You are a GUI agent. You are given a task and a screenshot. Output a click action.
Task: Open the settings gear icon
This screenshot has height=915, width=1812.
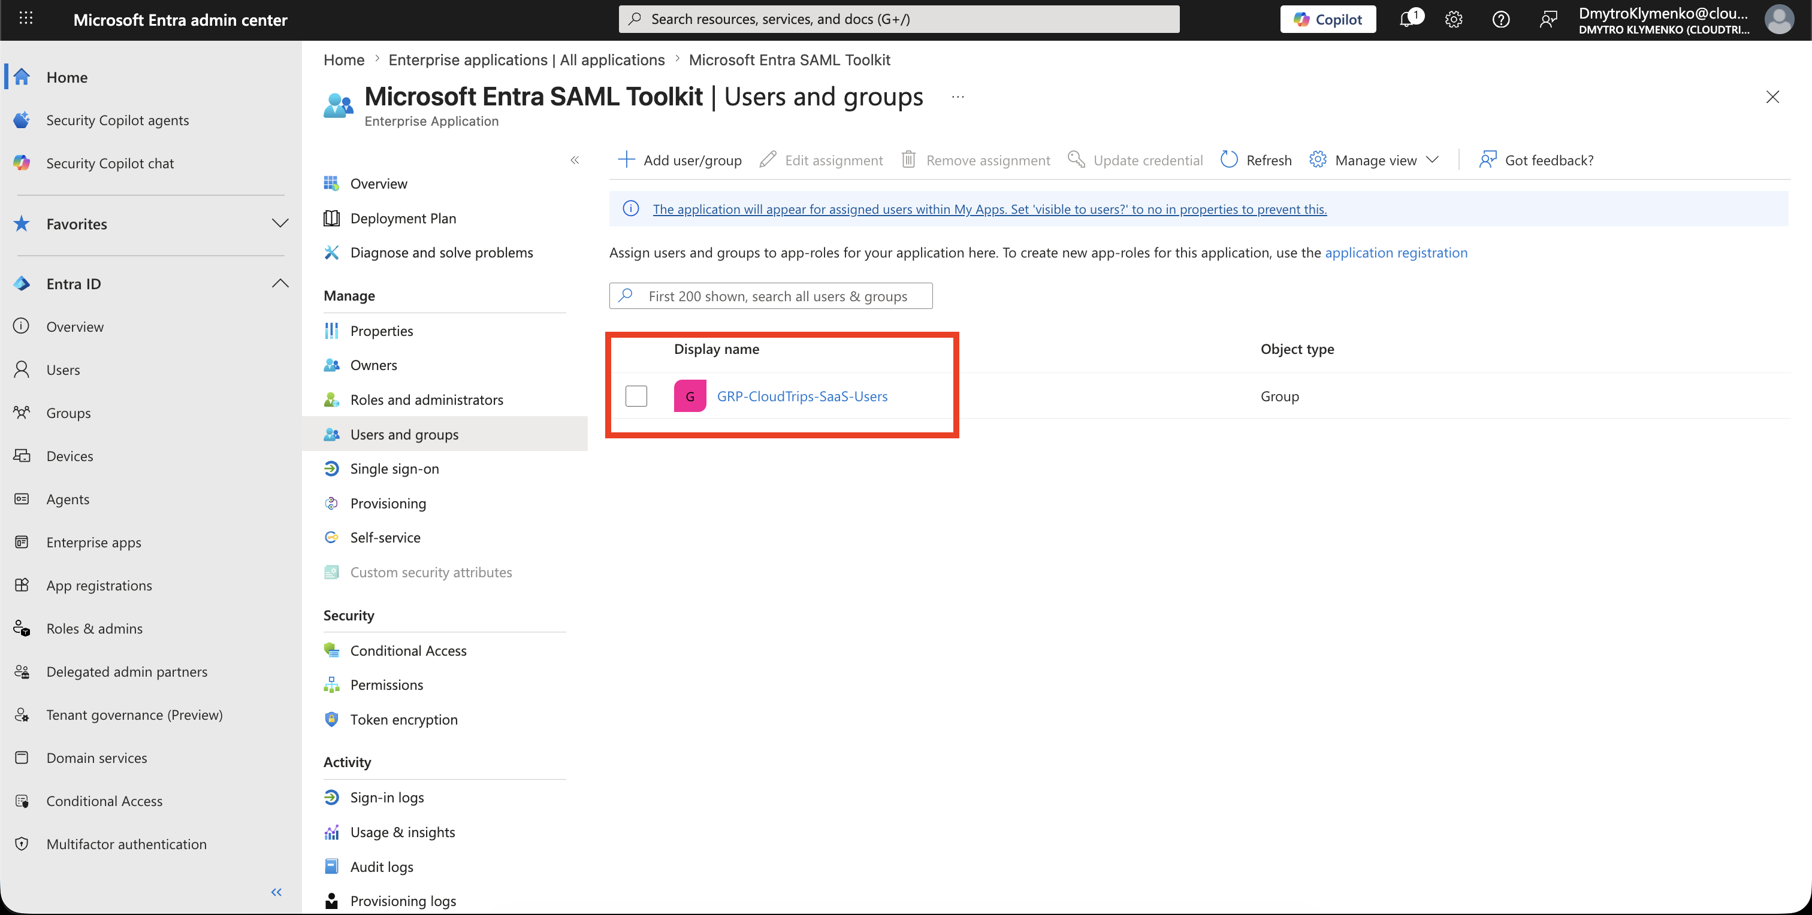[1453, 20]
